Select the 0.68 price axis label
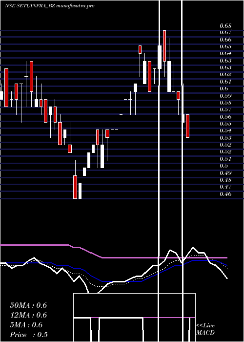This screenshot has width=244, height=342. pyautogui.click(x=225, y=26)
